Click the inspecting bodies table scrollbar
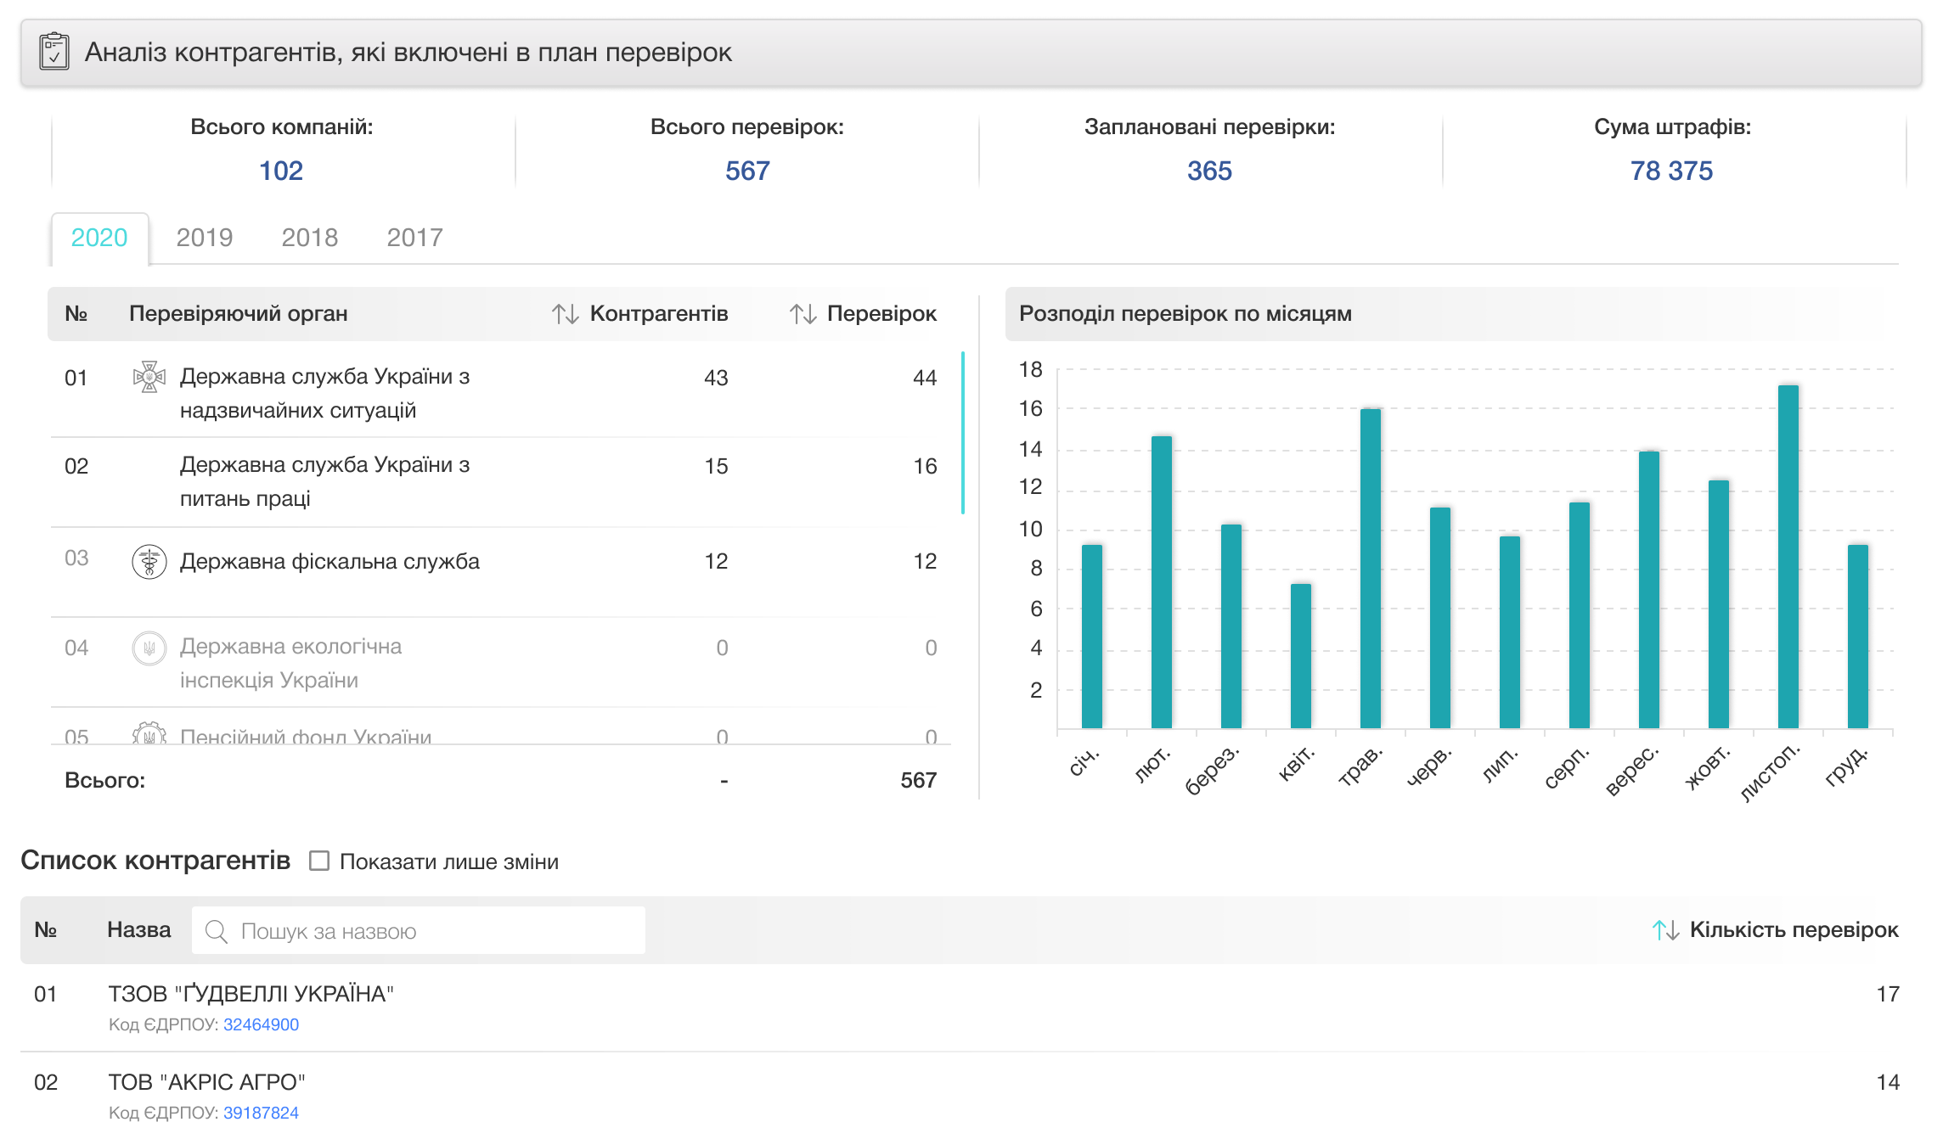This screenshot has height=1139, width=1943. coord(962,433)
